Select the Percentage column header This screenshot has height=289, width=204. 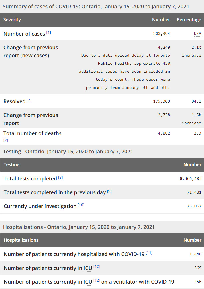click(189, 20)
